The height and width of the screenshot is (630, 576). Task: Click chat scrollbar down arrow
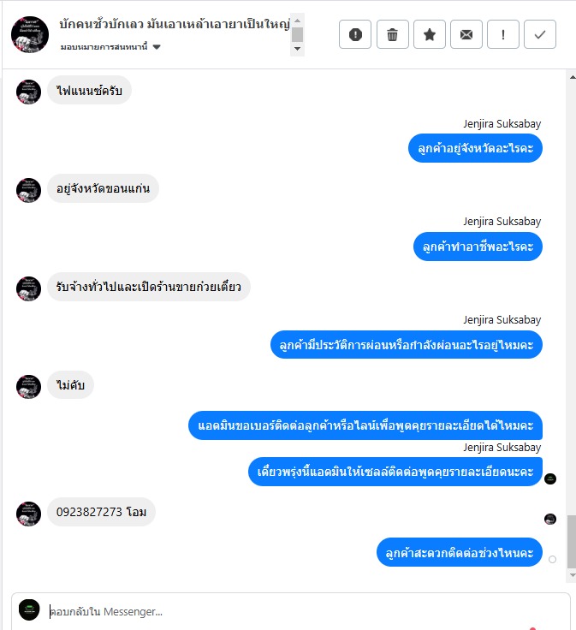click(x=573, y=575)
